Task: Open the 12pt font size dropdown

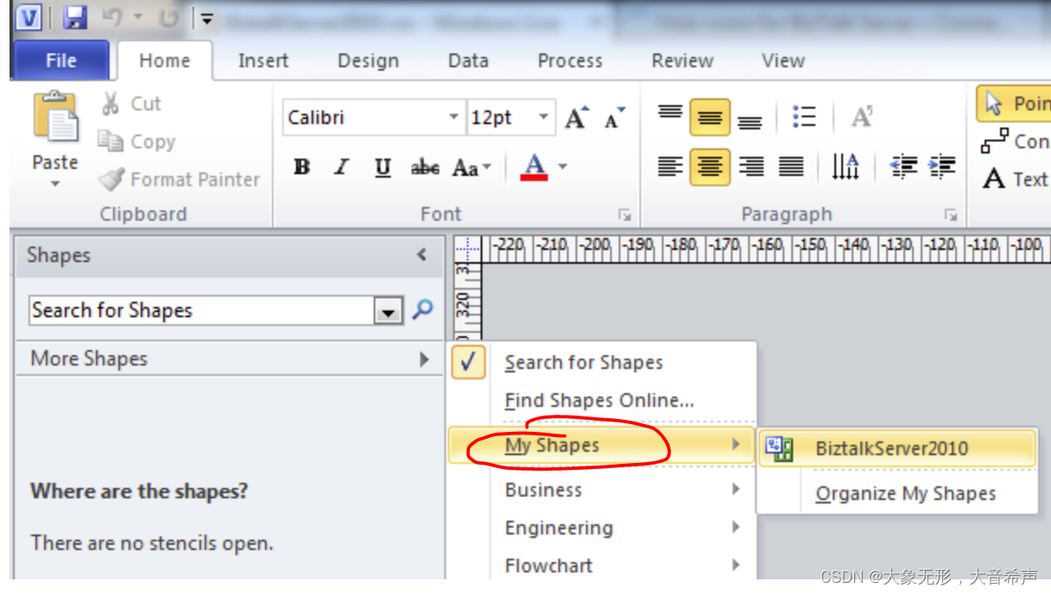Action: [x=543, y=117]
